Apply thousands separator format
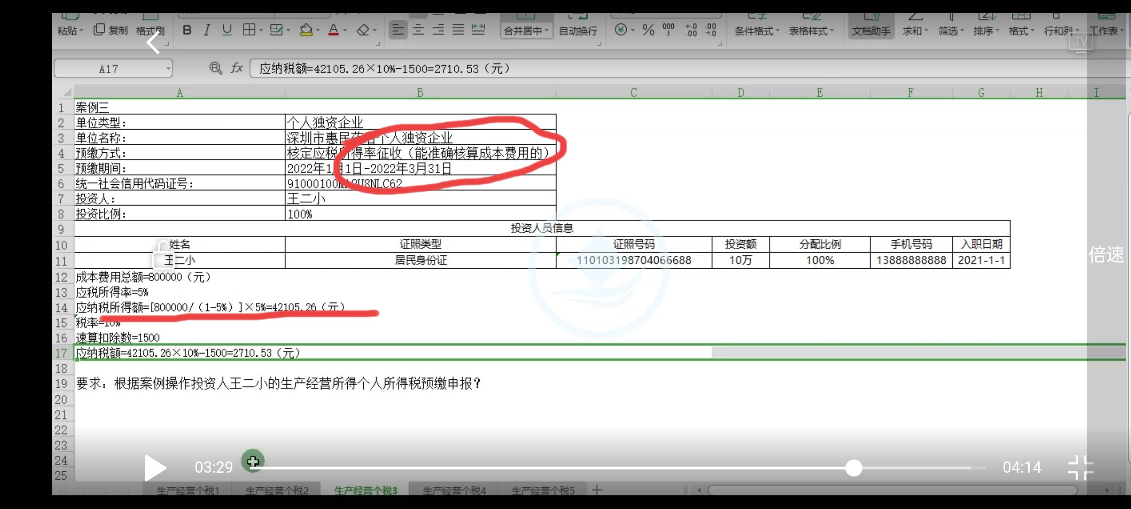1131x509 pixels. pyautogui.click(x=668, y=30)
